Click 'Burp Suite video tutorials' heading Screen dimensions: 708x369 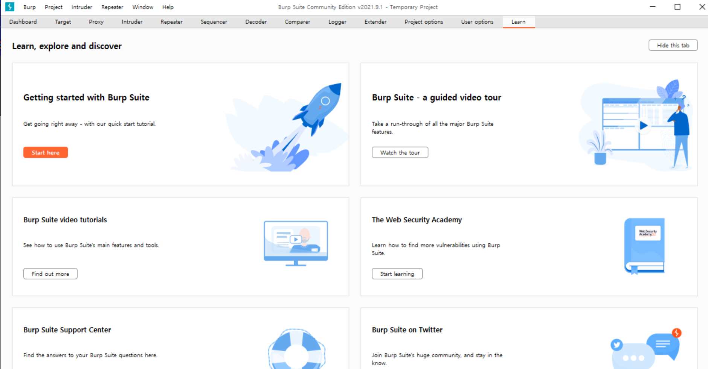65,220
